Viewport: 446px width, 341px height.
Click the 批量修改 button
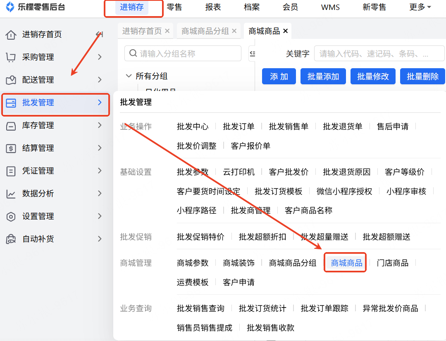click(x=373, y=76)
